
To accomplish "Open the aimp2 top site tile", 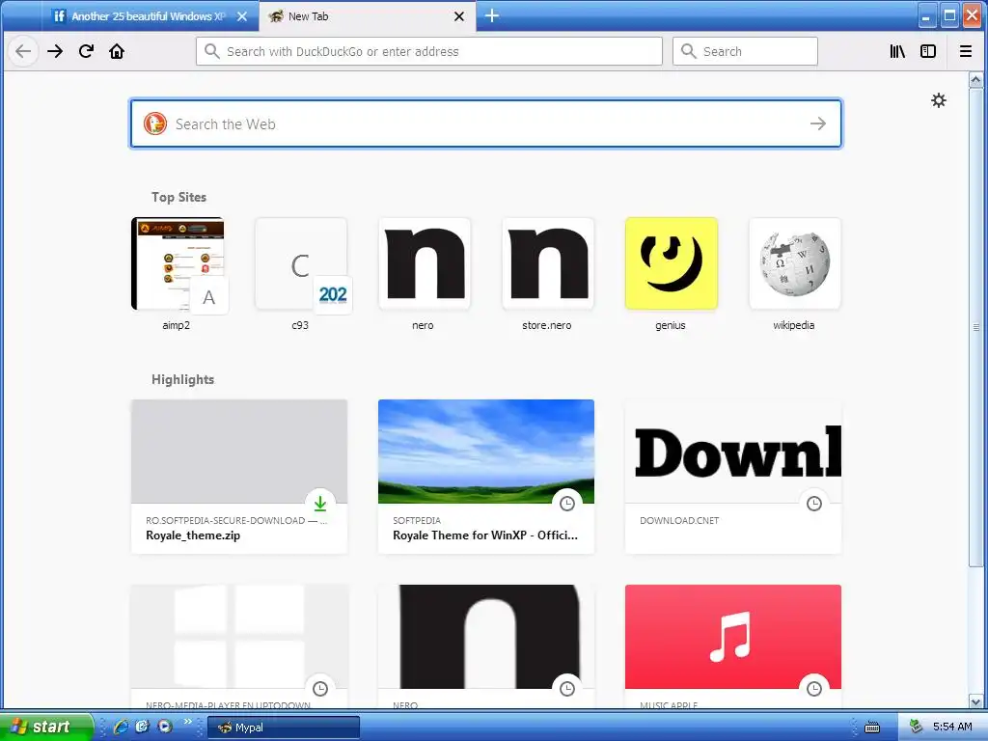I will [178, 274].
